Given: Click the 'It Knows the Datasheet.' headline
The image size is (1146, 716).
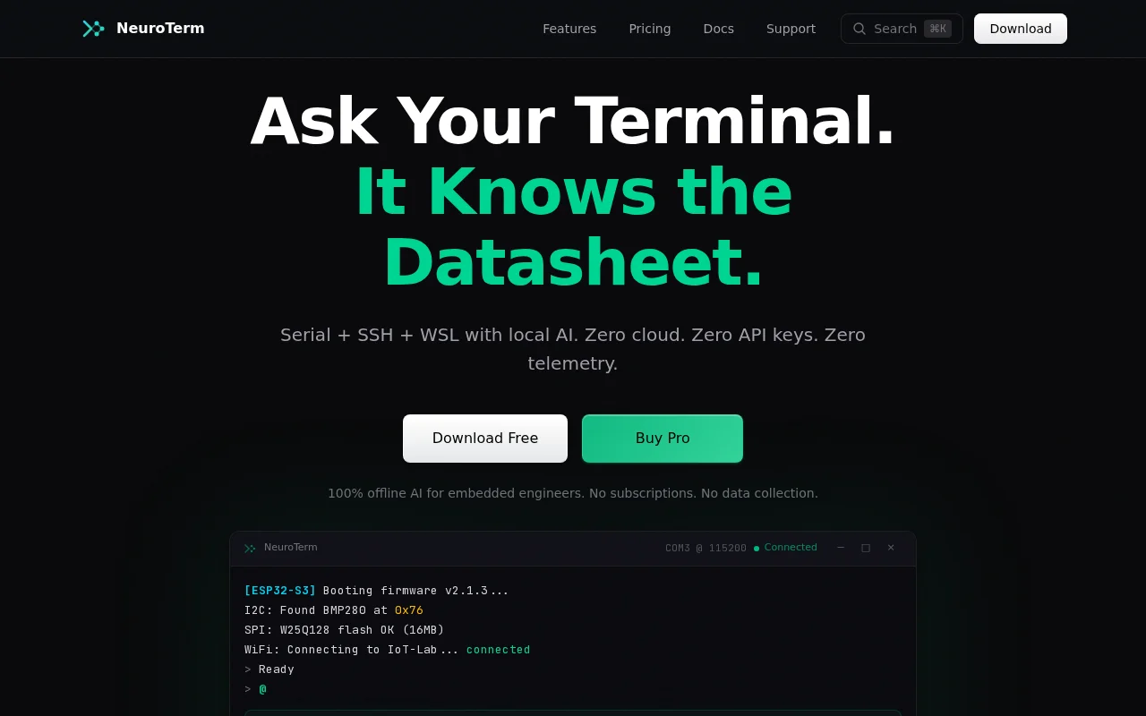Looking at the screenshot, I should 573,227.
